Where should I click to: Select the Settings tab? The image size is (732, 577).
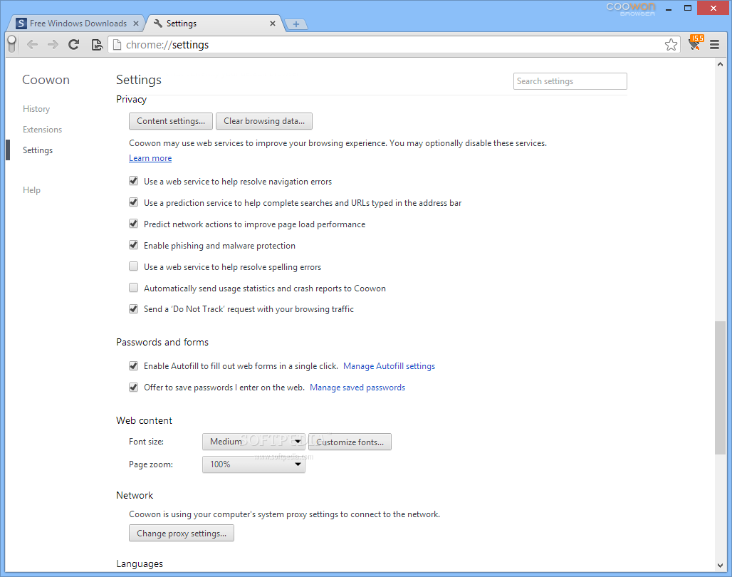click(215, 24)
